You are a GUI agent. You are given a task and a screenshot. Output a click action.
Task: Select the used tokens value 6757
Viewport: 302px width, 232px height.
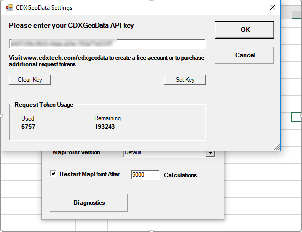(28, 127)
